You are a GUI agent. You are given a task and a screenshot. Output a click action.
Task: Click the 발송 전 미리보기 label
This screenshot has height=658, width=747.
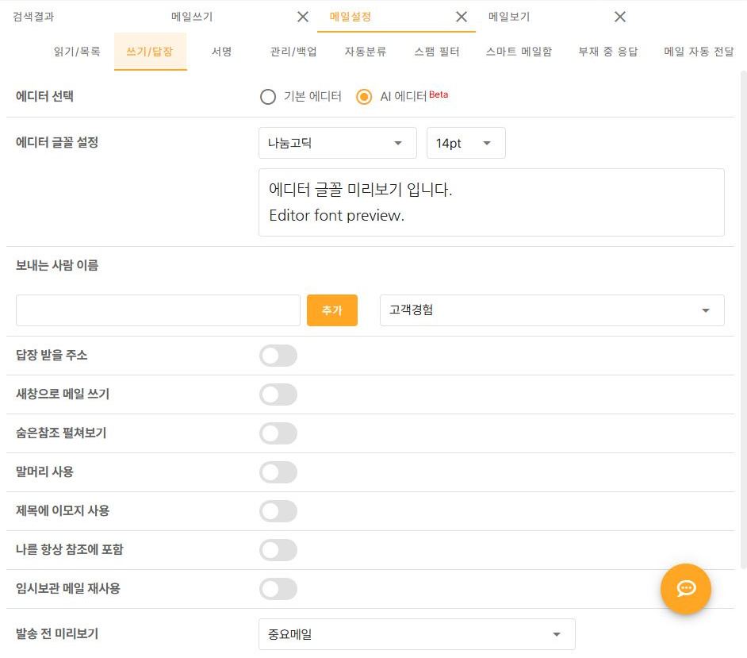(x=57, y=634)
